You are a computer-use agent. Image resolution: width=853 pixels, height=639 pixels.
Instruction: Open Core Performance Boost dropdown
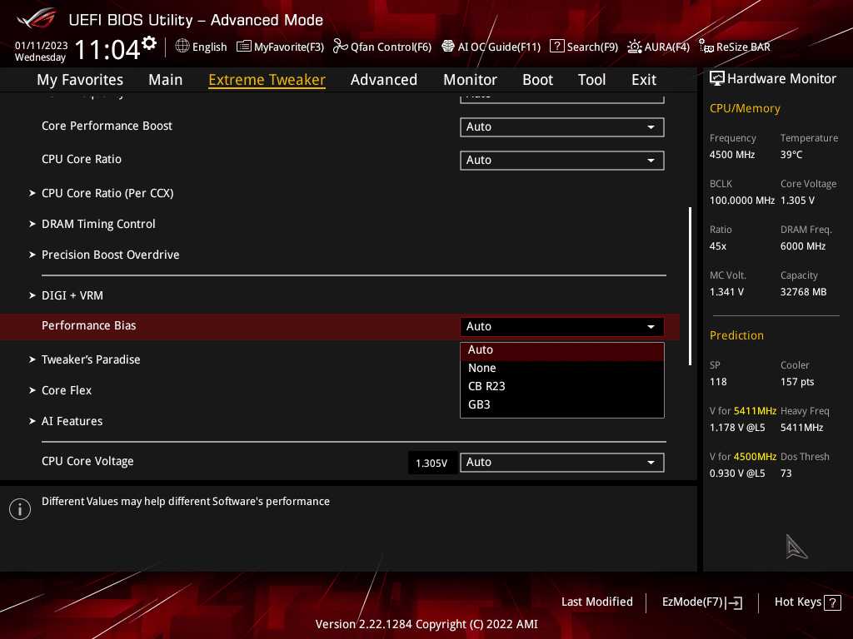click(x=562, y=127)
